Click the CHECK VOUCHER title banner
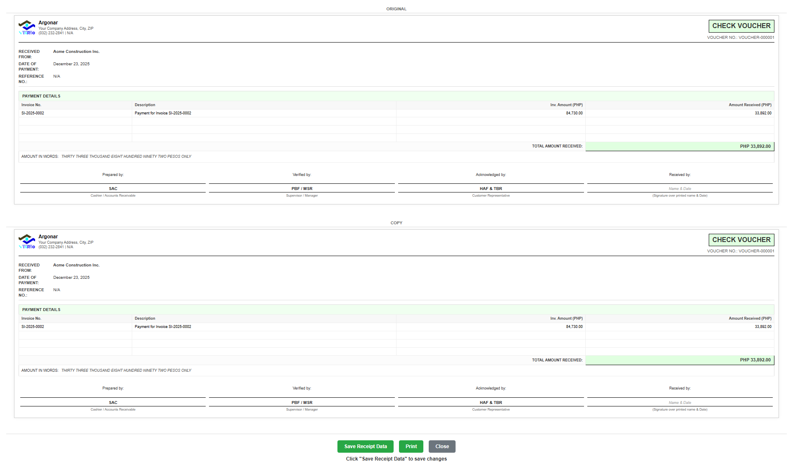The image size is (793, 475). tap(741, 26)
